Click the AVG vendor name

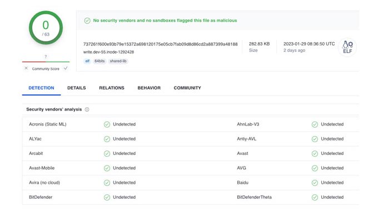coord(241,168)
